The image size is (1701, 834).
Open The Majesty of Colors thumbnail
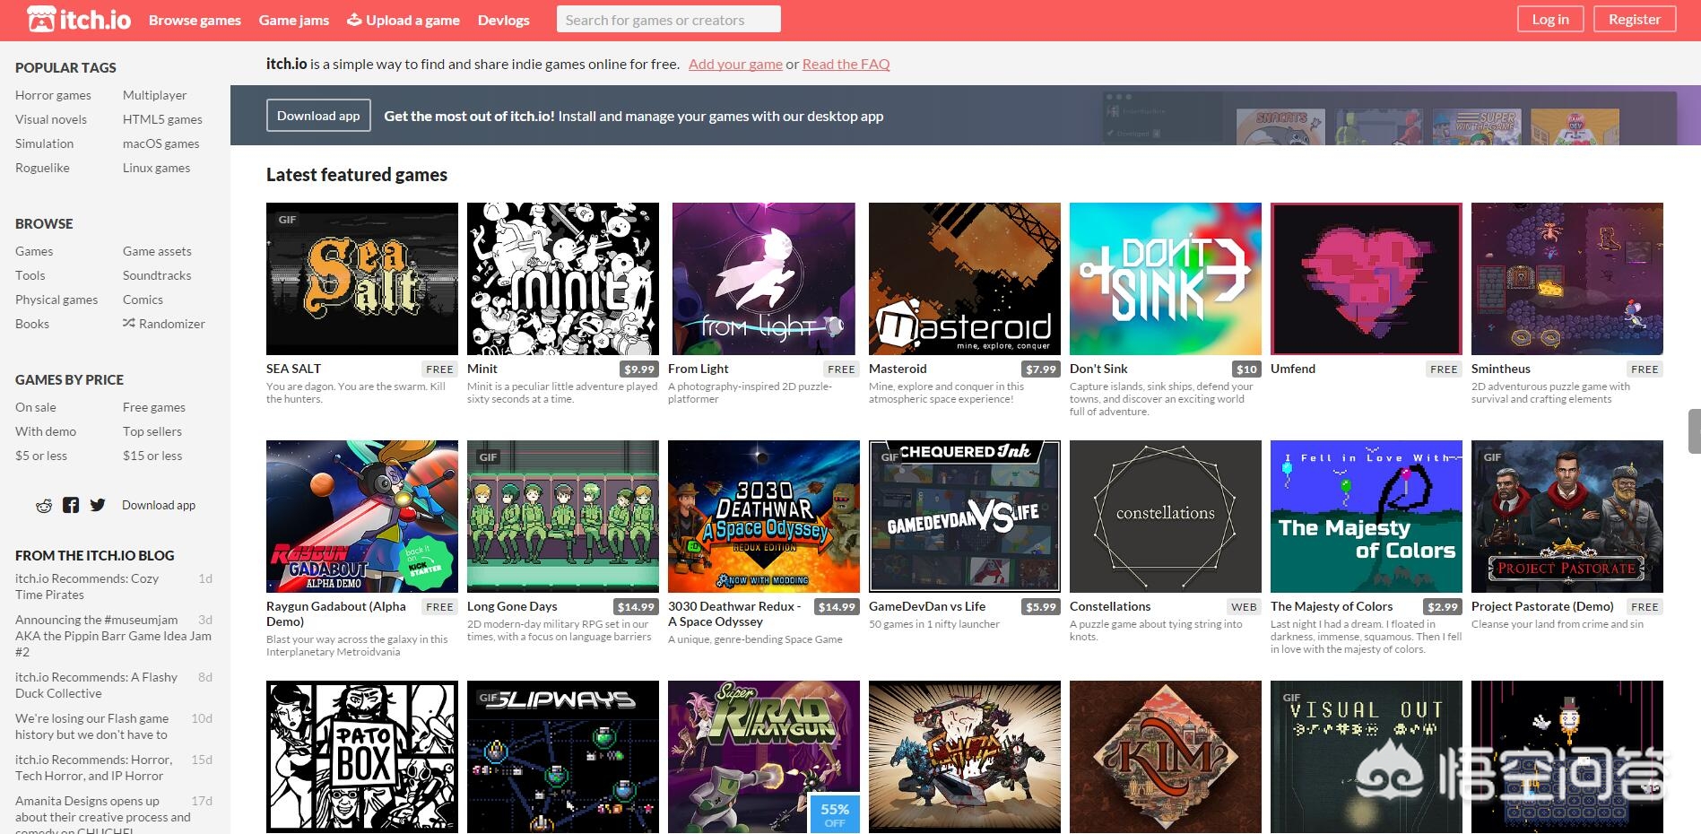pyautogui.click(x=1367, y=517)
